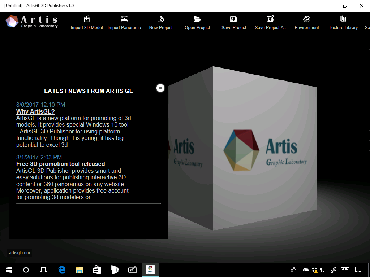
Task: Click the Artis Graphic Laboratory logo
Action: [x=32, y=21]
